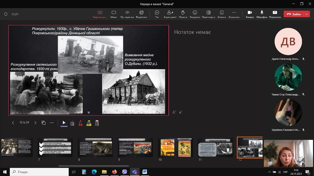Go to the next slide
314x176 pixels.
[36, 123]
